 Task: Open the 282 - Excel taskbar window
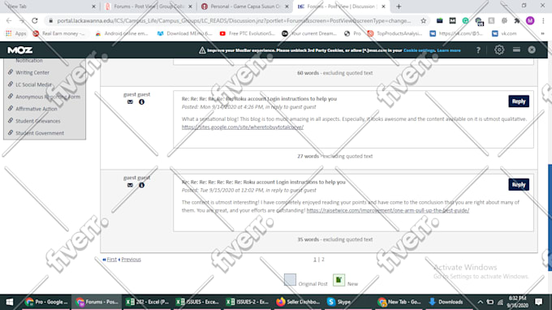(148, 302)
